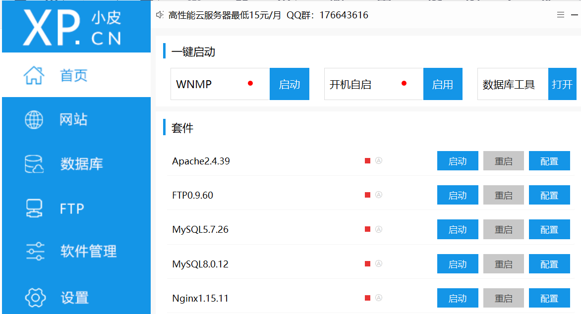Enable 开机自启 with the 启用 button
Image resolution: width=581 pixels, height=314 pixels.
pyautogui.click(x=443, y=84)
